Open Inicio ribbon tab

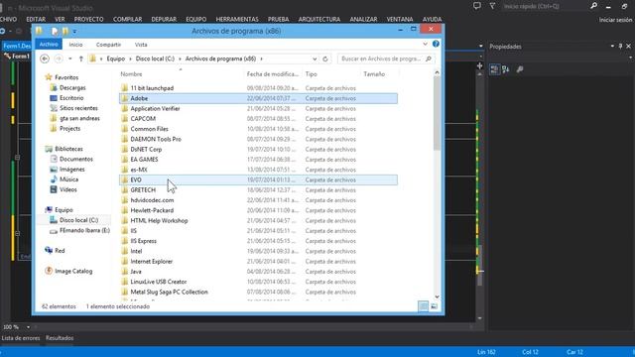(75, 45)
